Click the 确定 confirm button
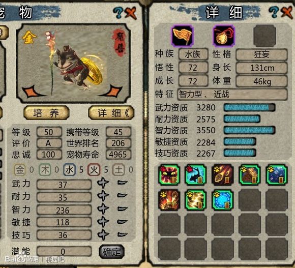 coord(111,252)
